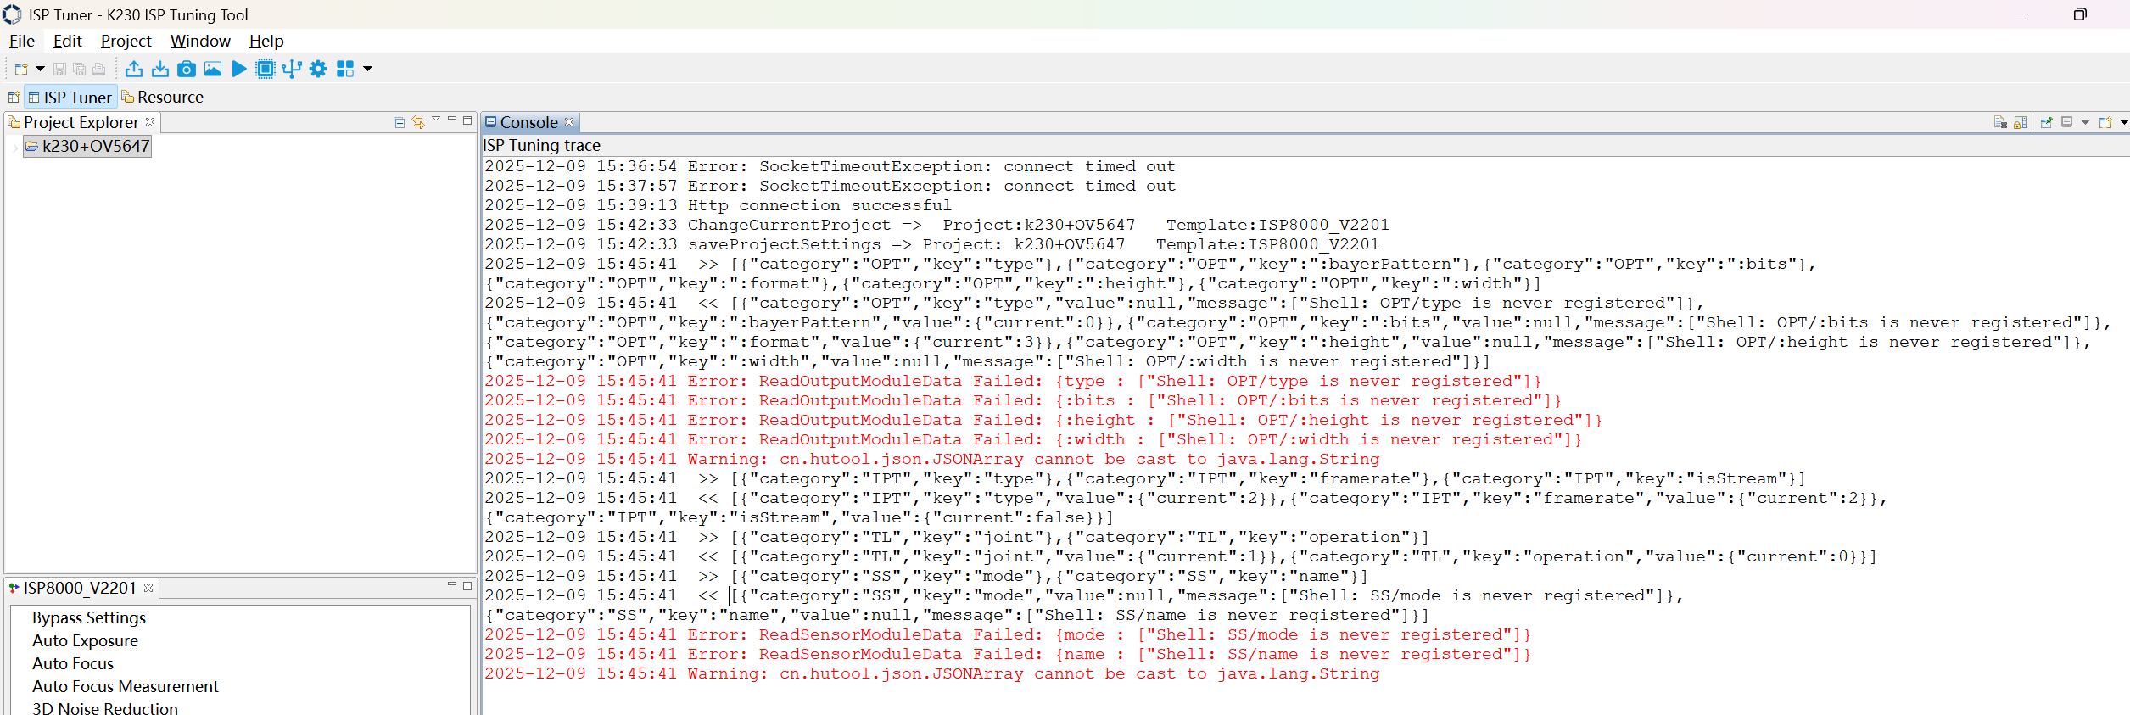Toggle Pin Console in the Console toolbar
The image size is (2130, 715).
[2046, 122]
